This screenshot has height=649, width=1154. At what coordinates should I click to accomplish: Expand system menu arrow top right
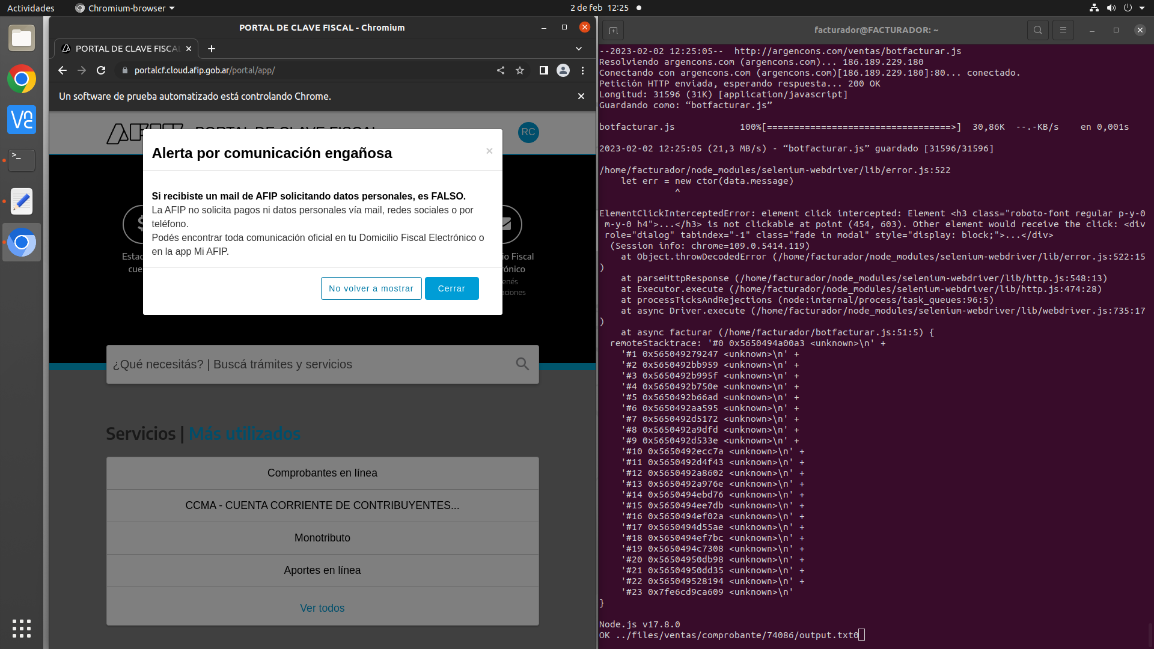pos(1141,8)
